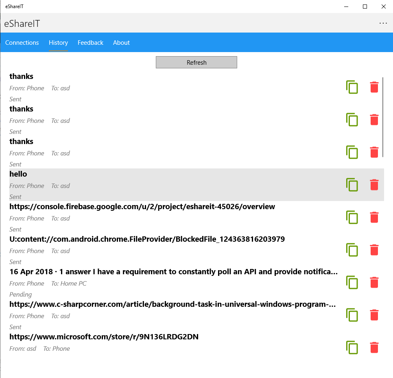Select the pending '16 Apr 2018' message row
This screenshot has height=378, width=393.
click(163, 283)
